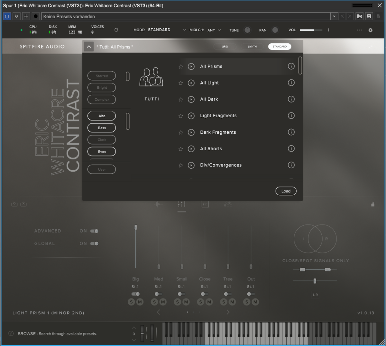Click the L R pan slider handle
386x346 pixels.
point(315,281)
